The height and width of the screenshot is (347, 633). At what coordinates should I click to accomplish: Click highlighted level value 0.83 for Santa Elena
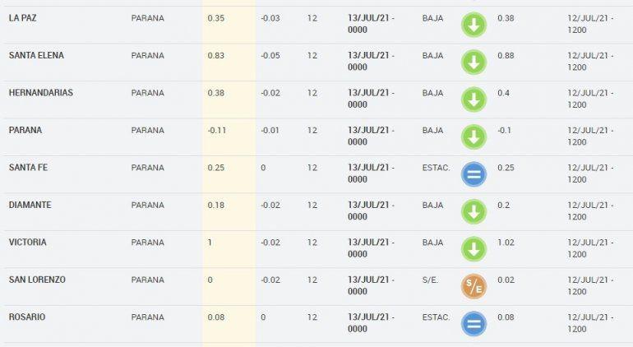point(216,55)
